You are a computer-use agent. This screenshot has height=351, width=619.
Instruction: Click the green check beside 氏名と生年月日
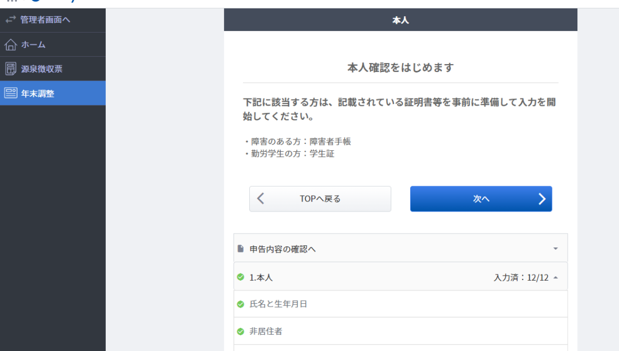click(x=240, y=304)
